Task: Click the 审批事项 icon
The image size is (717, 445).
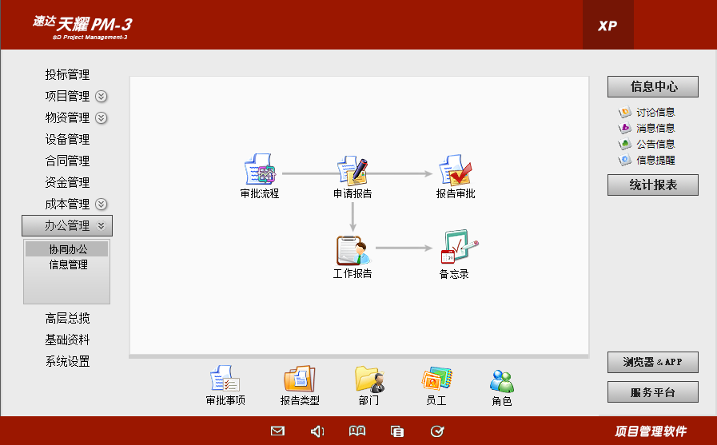Action: pos(225,379)
